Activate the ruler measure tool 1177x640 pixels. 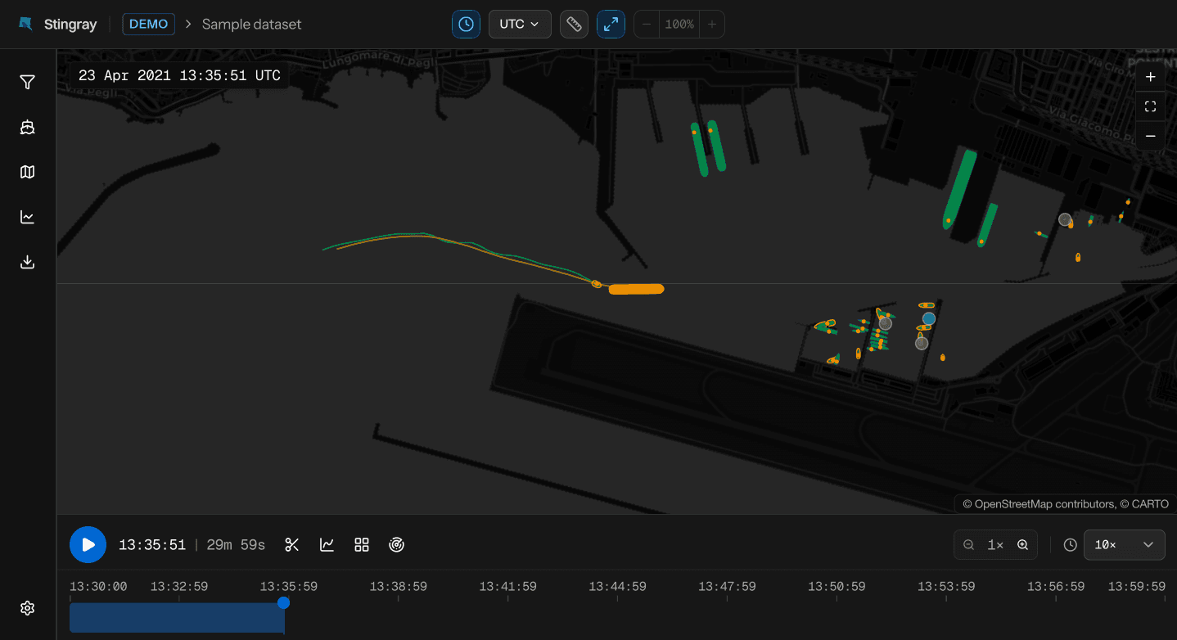[x=574, y=24]
